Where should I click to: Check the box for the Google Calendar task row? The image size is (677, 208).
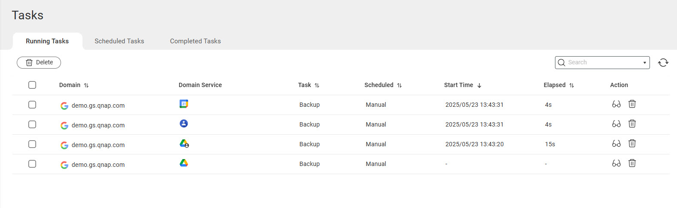(32, 105)
